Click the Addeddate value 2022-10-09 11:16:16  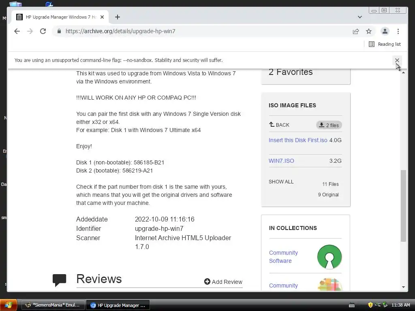pos(165,219)
